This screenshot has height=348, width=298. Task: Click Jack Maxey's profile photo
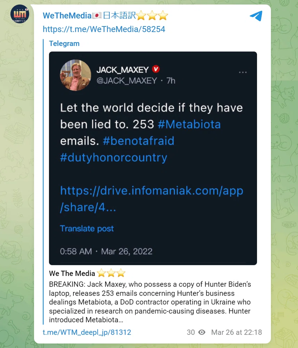click(75, 75)
